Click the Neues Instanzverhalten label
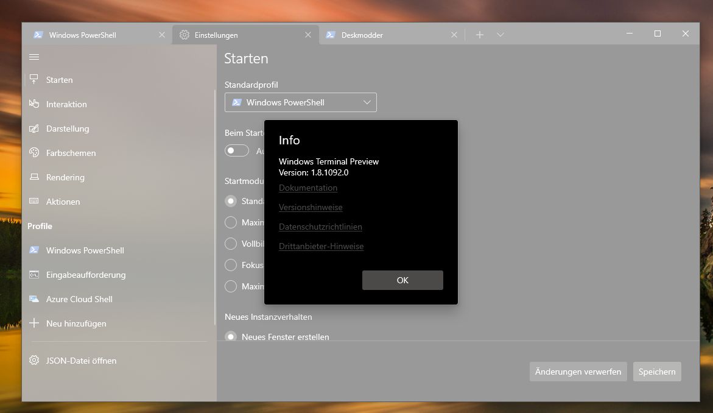This screenshot has width=713, height=413. 269,317
